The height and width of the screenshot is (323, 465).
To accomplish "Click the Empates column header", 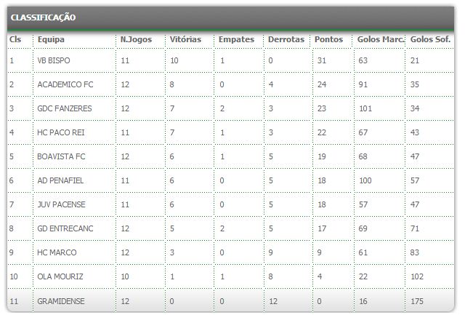I will pos(236,39).
